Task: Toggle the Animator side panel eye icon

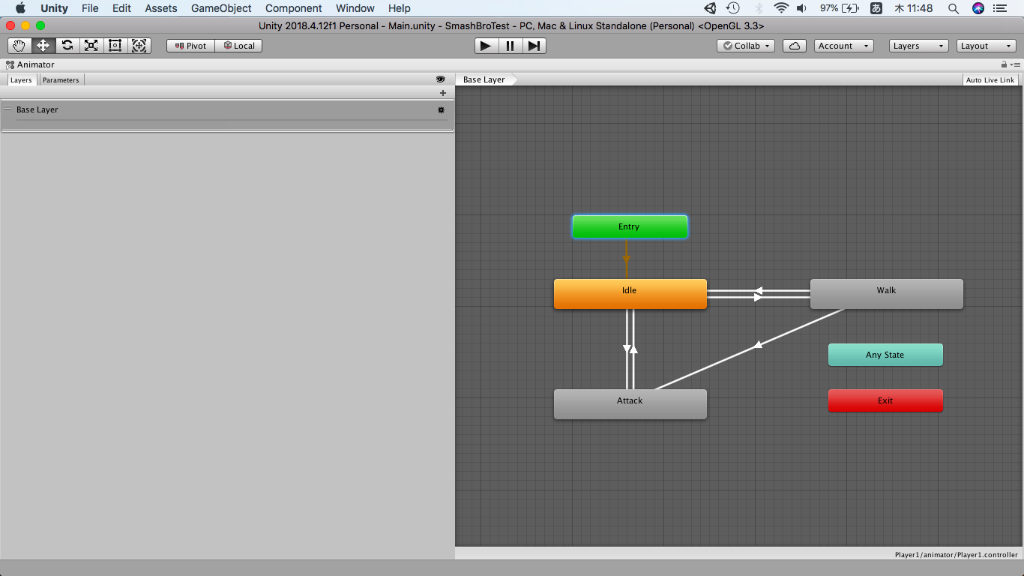Action: coord(441,79)
